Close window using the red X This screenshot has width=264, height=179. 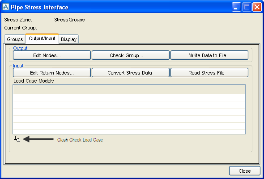(x=257, y=7)
